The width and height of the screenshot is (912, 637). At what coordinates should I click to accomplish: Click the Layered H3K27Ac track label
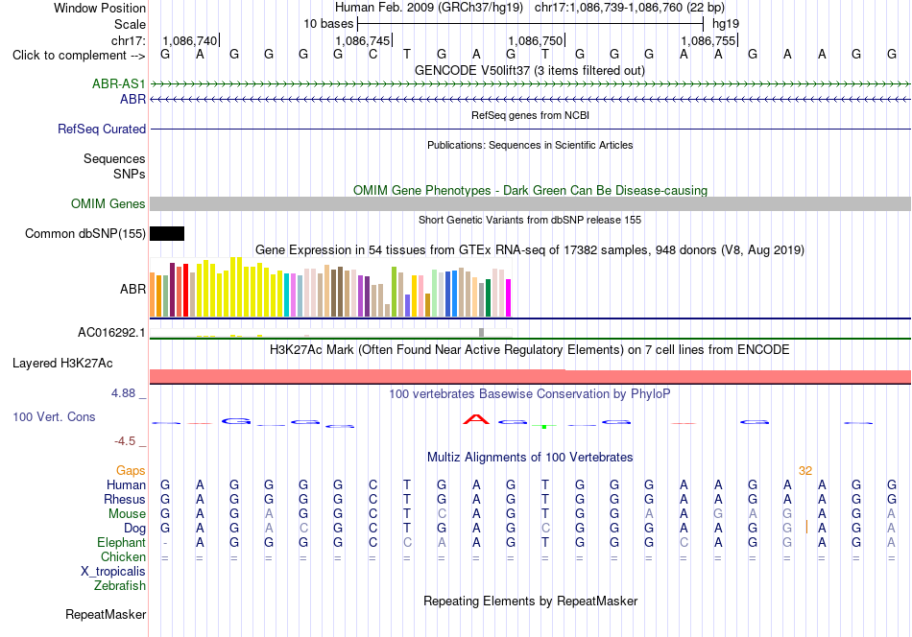pos(62,364)
